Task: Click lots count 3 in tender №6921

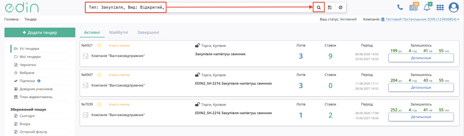Action: click(x=301, y=56)
